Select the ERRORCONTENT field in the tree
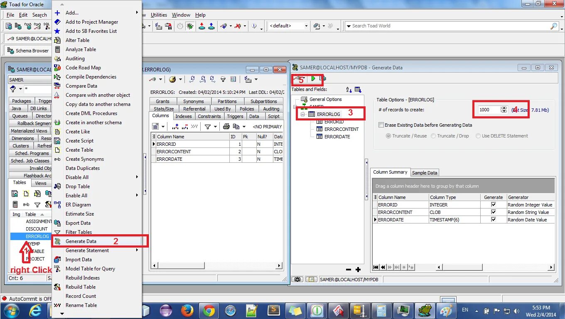The height and width of the screenshot is (319, 565). coord(341,129)
